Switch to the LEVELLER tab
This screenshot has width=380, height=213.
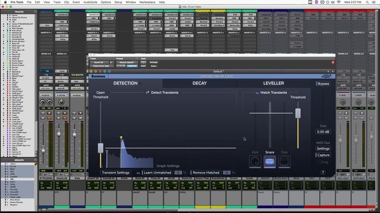(x=273, y=83)
